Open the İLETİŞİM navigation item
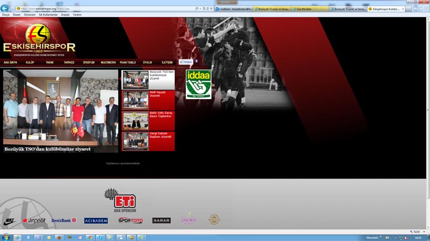 tap(167, 63)
